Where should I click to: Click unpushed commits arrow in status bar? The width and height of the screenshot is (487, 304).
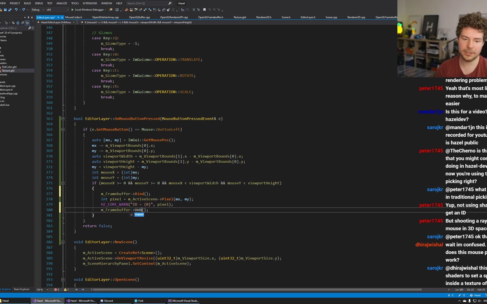(x=449, y=296)
